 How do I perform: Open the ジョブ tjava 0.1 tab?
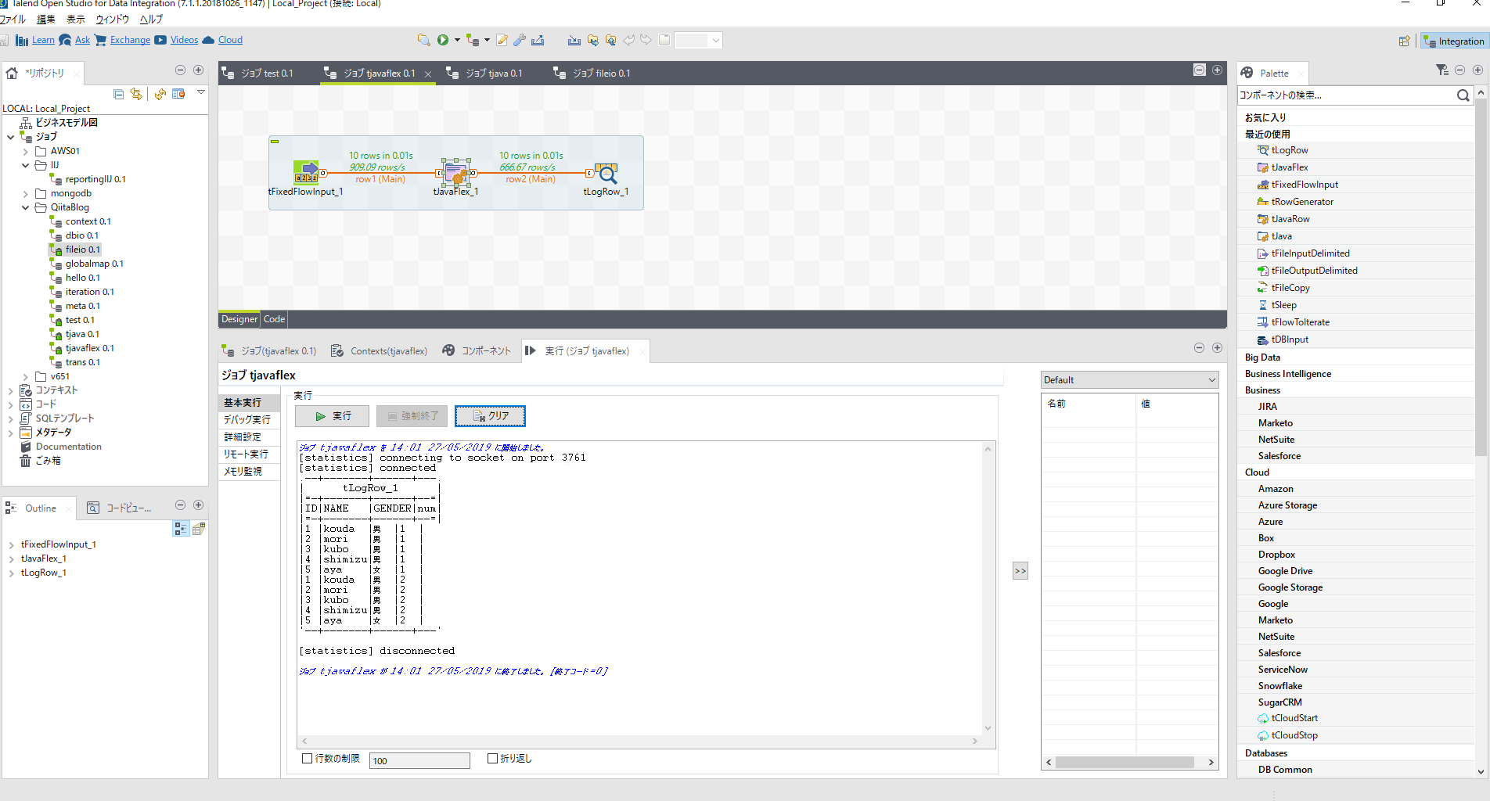[x=492, y=73]
